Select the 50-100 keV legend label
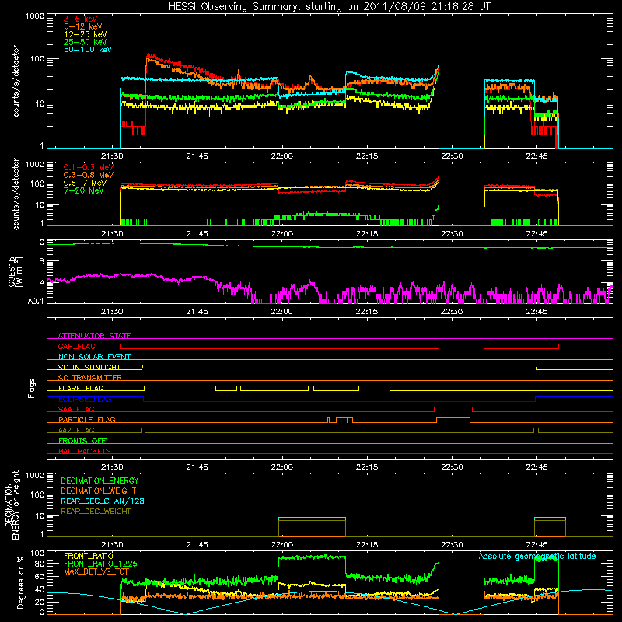Viewport: 622px width, 622px height. pos(88,49)
